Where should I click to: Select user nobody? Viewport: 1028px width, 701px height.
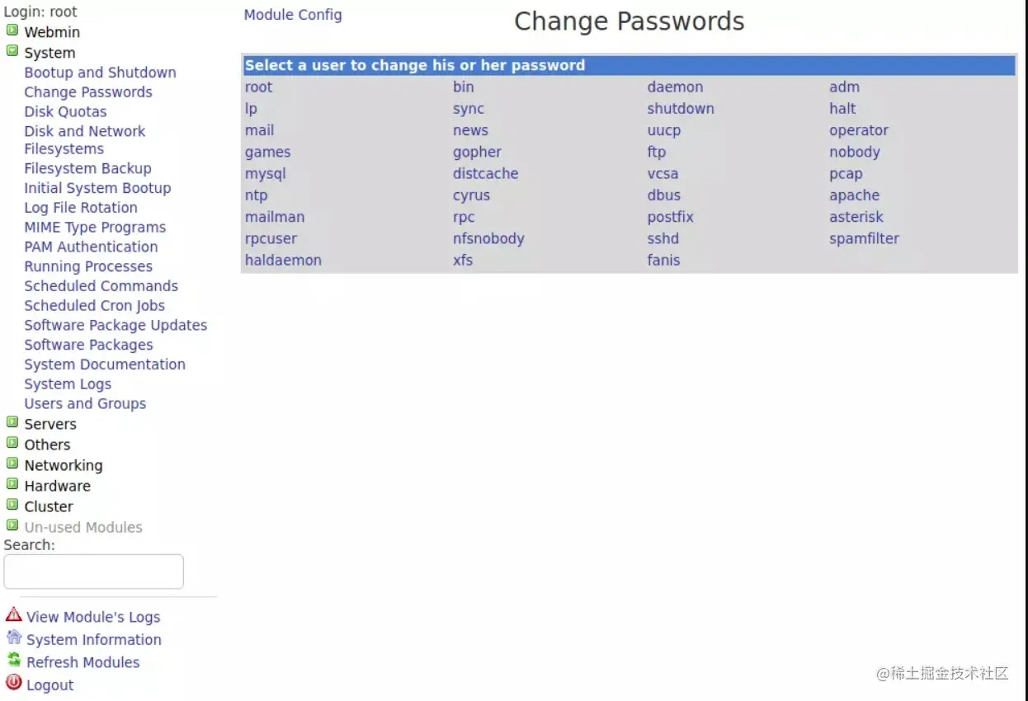[x=855, y=152]
